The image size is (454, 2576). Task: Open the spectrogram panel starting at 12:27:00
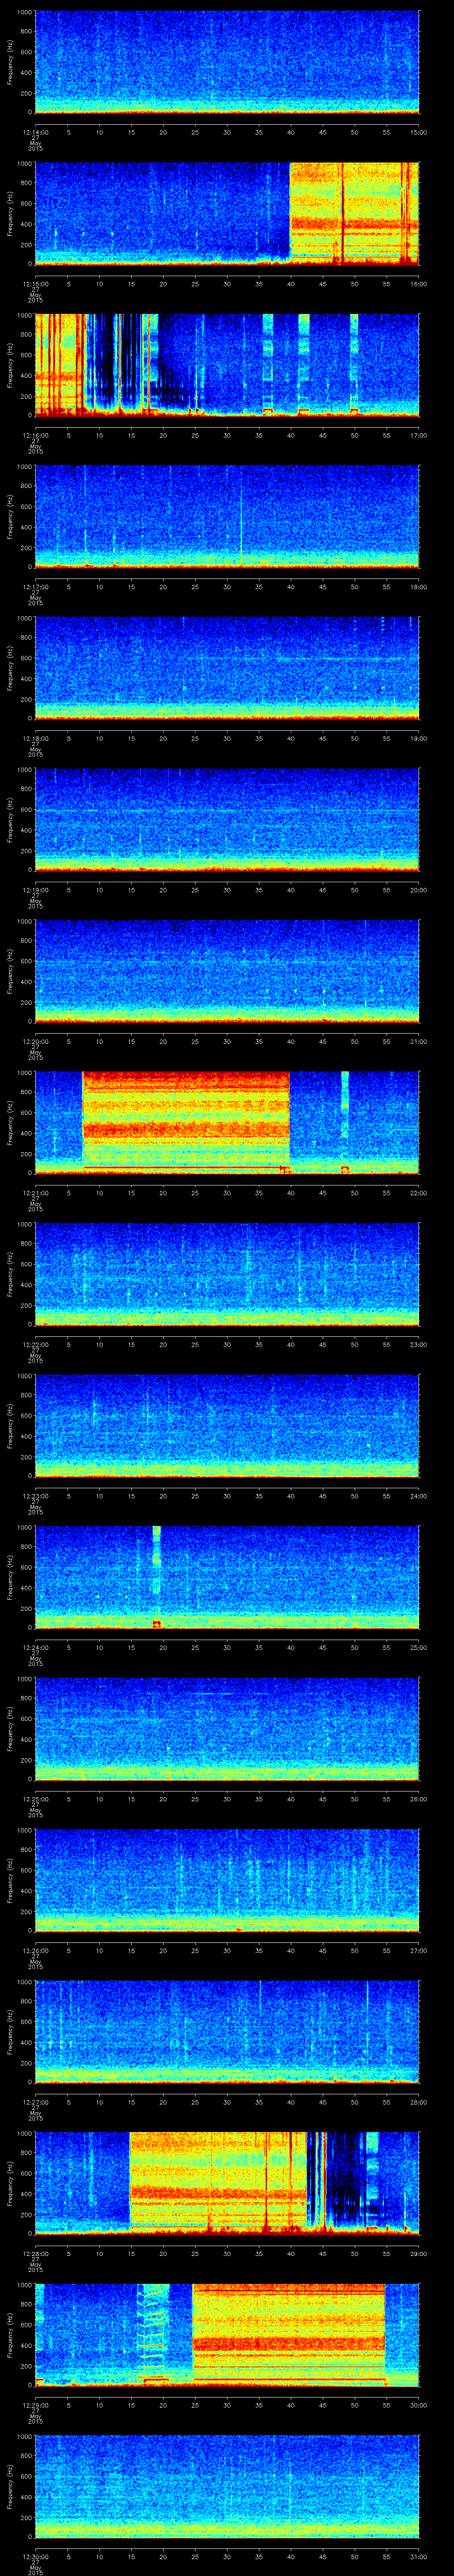pyautogui.click(x=227, y=2032)
